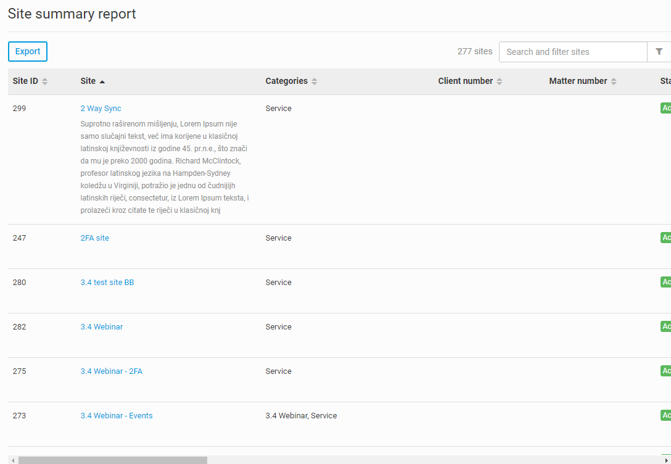Image resolution: width=671 pixels, height=464 pixels.
Task: Toggle the Site column sort arrow
Action: point(102,81)
